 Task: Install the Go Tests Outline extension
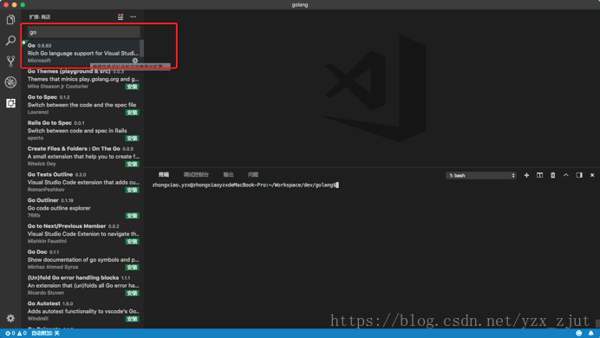point(132,190)
